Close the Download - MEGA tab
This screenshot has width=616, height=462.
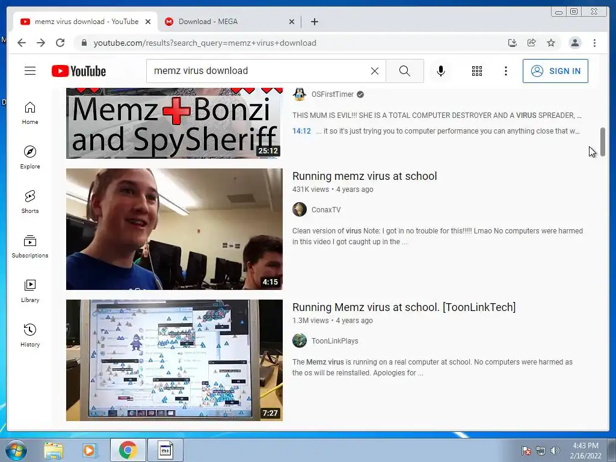[292, 22]
